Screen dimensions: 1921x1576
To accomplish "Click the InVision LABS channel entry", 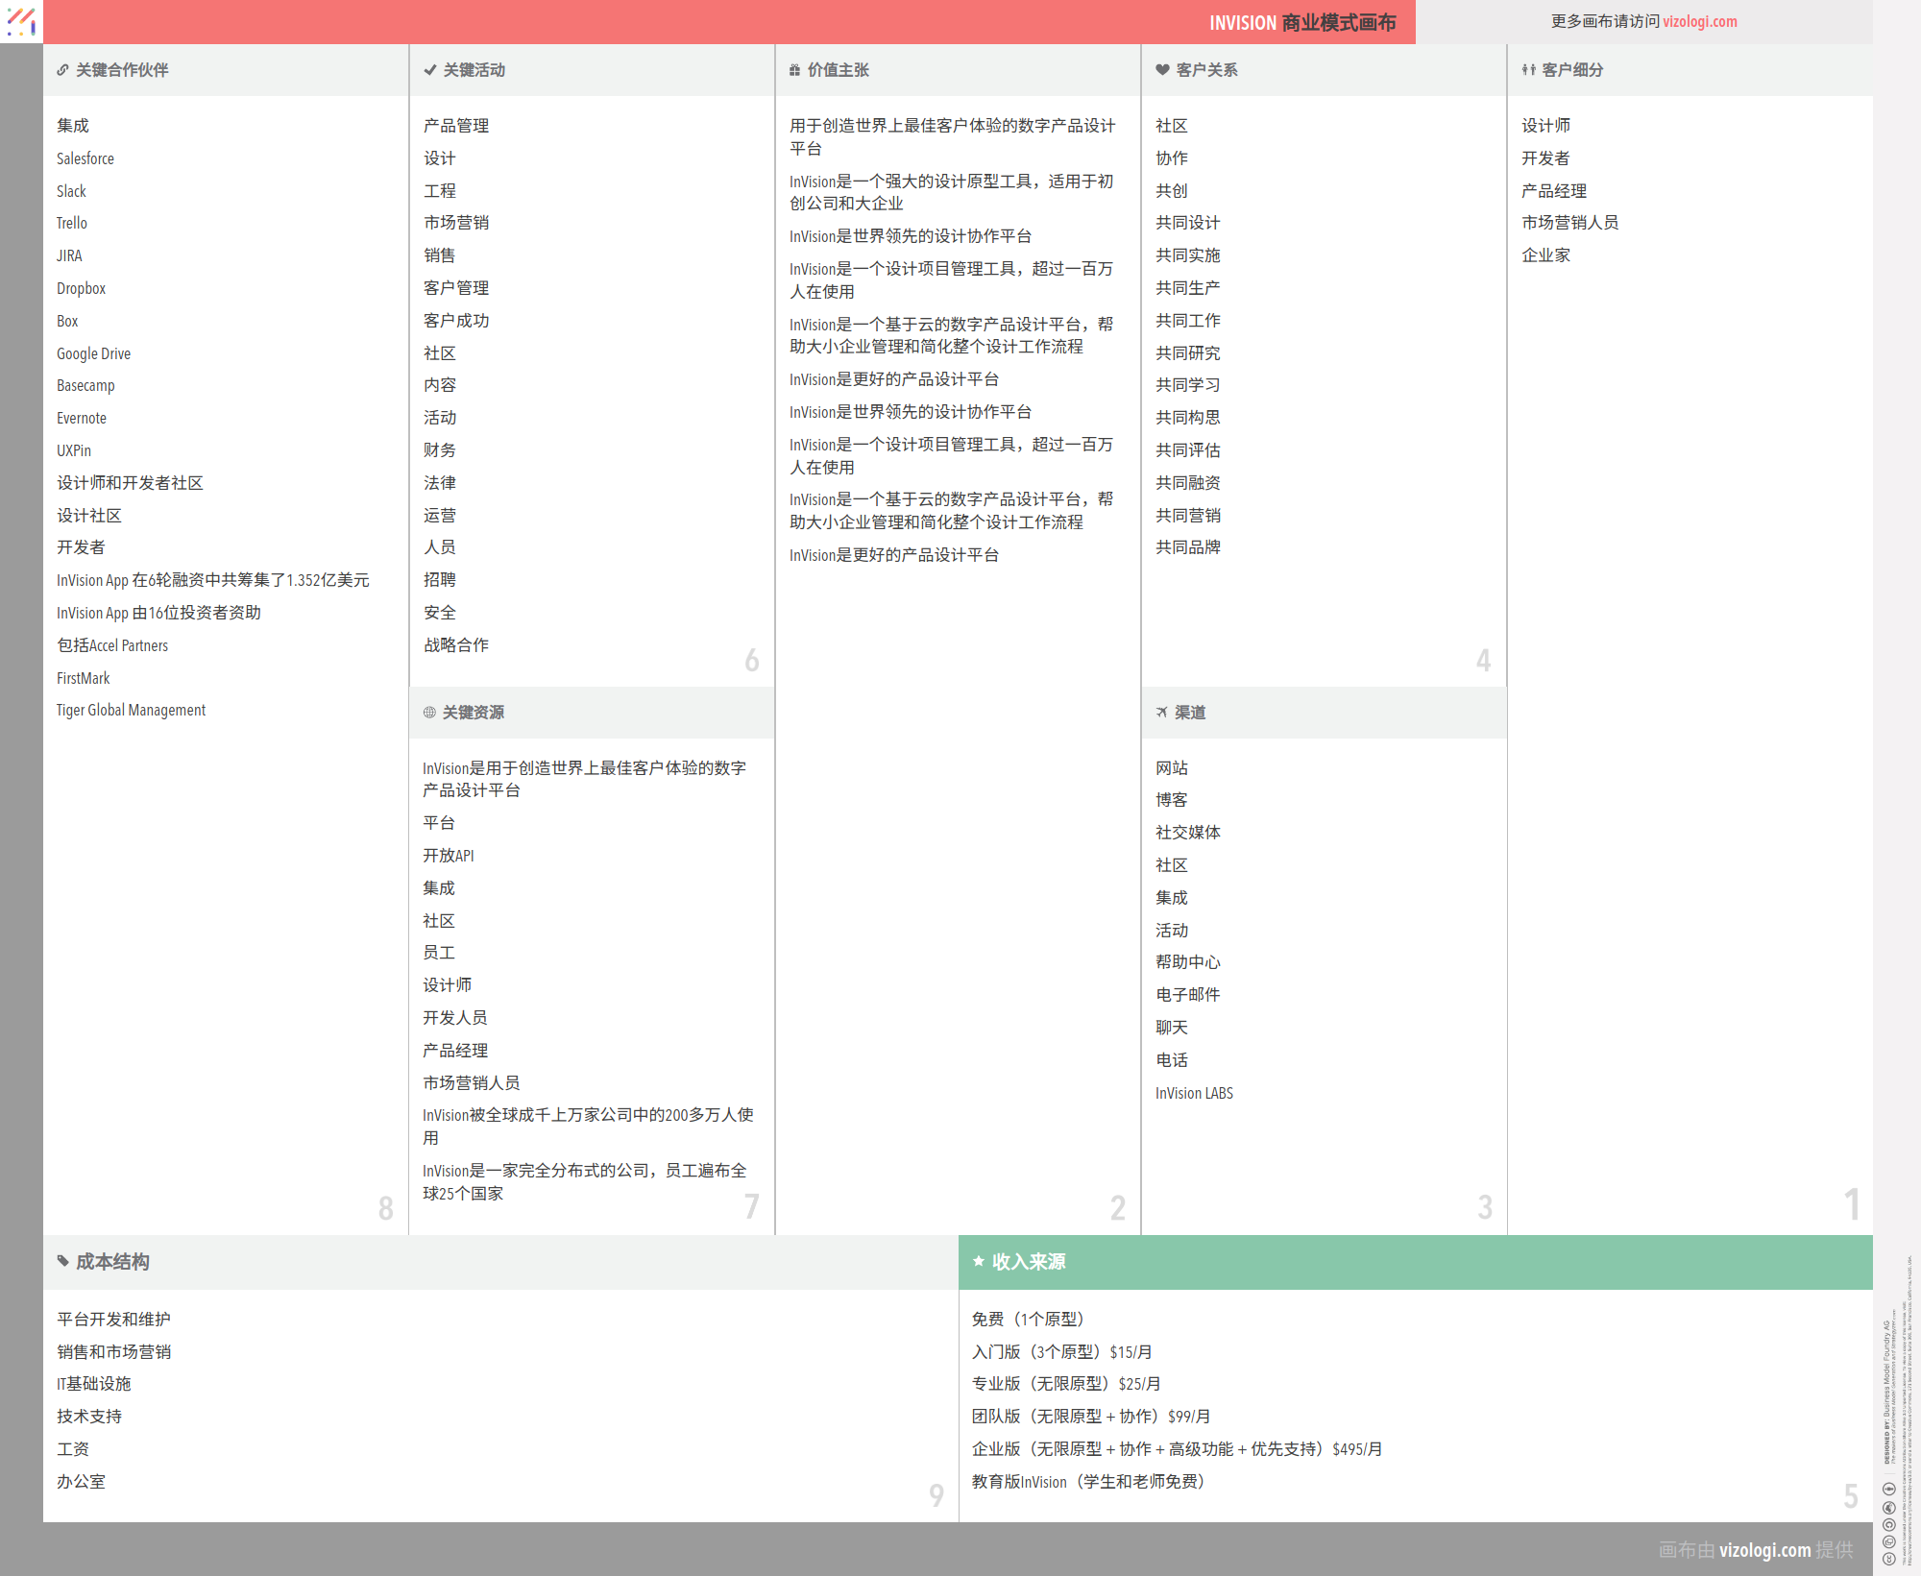I will (x=1194, y=1093).
